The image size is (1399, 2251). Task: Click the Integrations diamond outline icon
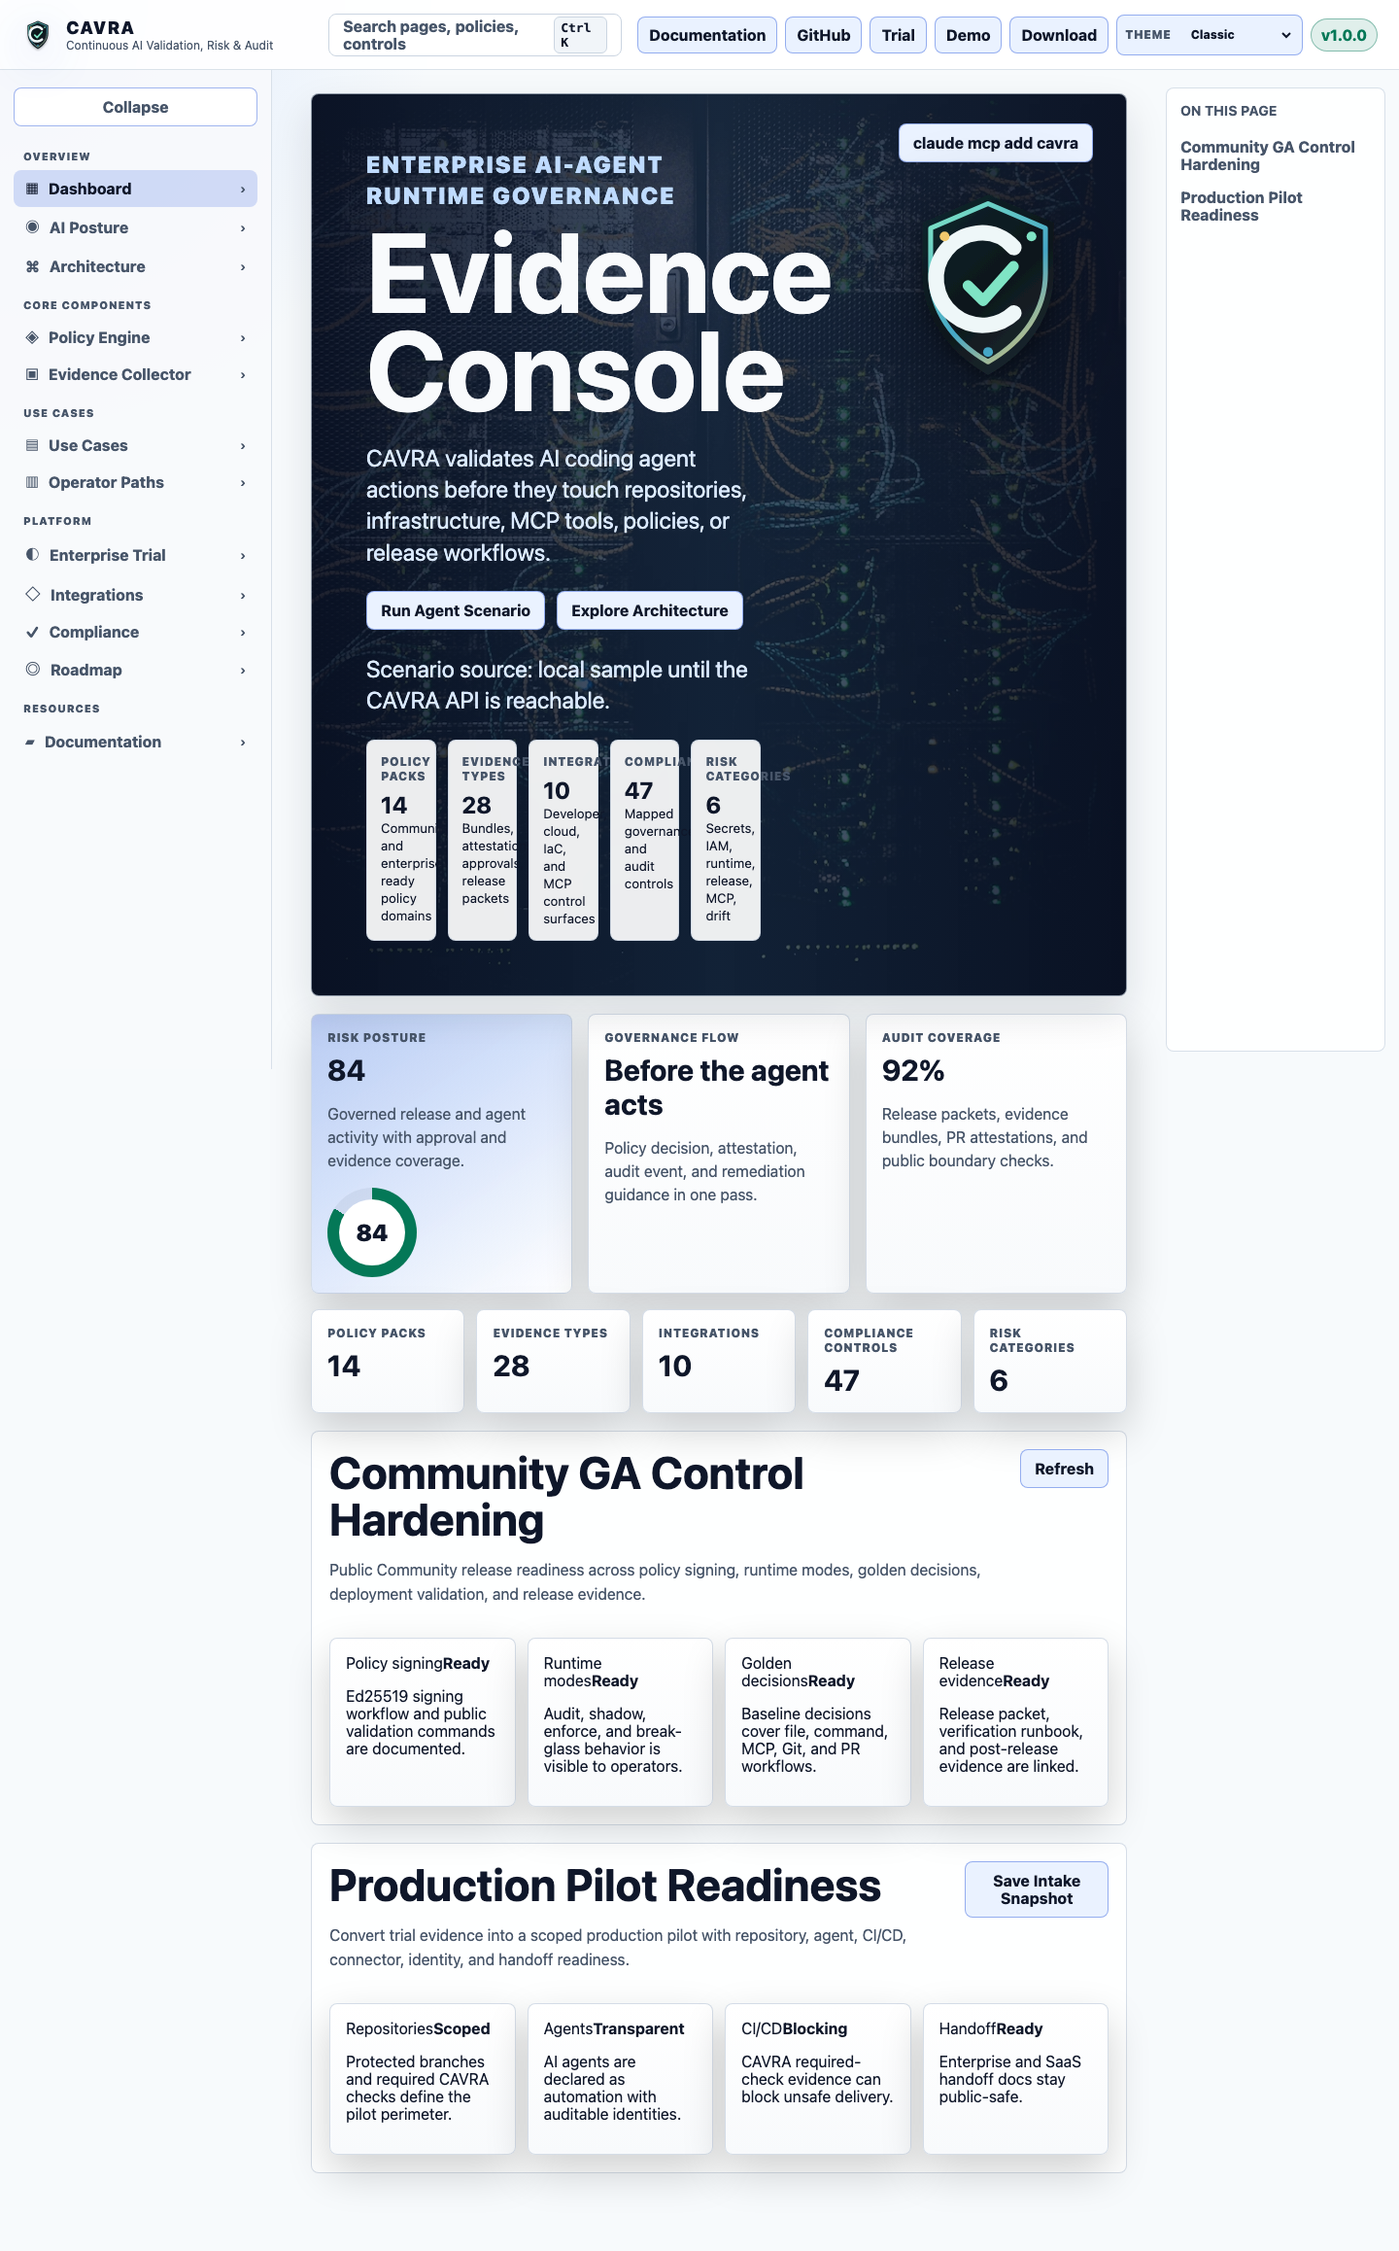[x=33, y=594]
